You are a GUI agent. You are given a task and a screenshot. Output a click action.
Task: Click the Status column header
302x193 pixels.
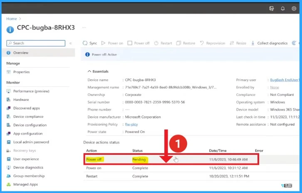click(137, 151)
